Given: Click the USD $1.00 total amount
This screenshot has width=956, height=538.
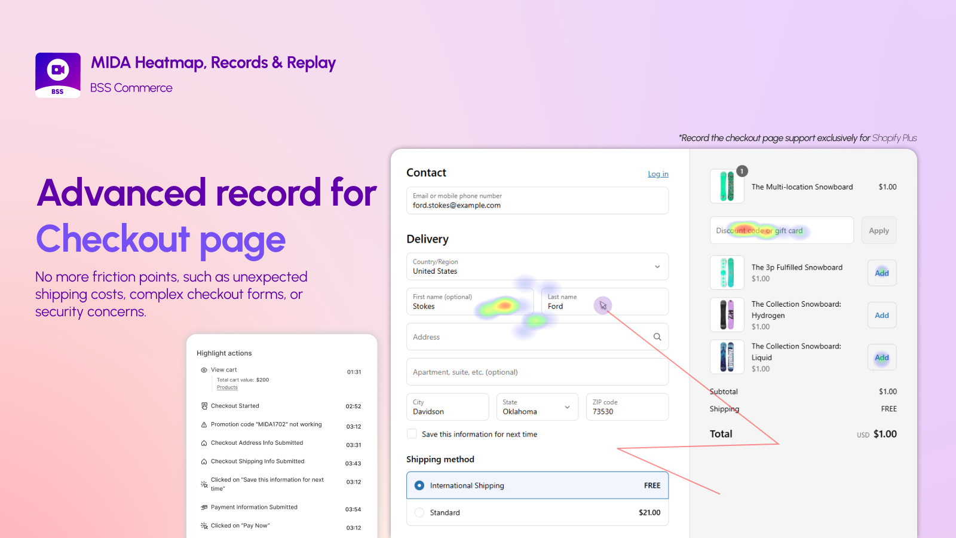Looking at the screenshot, I should (877, 434).
